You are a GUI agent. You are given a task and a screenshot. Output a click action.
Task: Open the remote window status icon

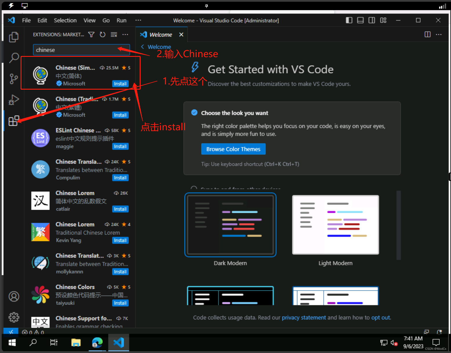pyautogui.click(x=11, y=332)
